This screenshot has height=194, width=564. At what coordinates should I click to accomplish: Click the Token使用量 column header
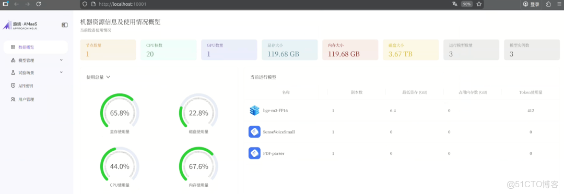(x=531, y=92)
